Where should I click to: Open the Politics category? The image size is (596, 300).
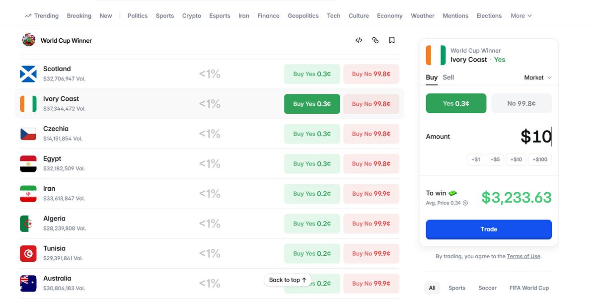click(138, 16)
